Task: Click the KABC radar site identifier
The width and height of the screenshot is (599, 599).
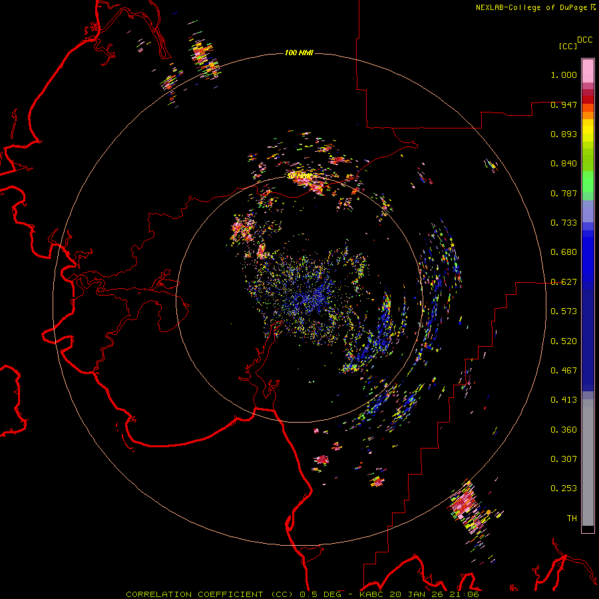Action: click(x=372, y=594)
